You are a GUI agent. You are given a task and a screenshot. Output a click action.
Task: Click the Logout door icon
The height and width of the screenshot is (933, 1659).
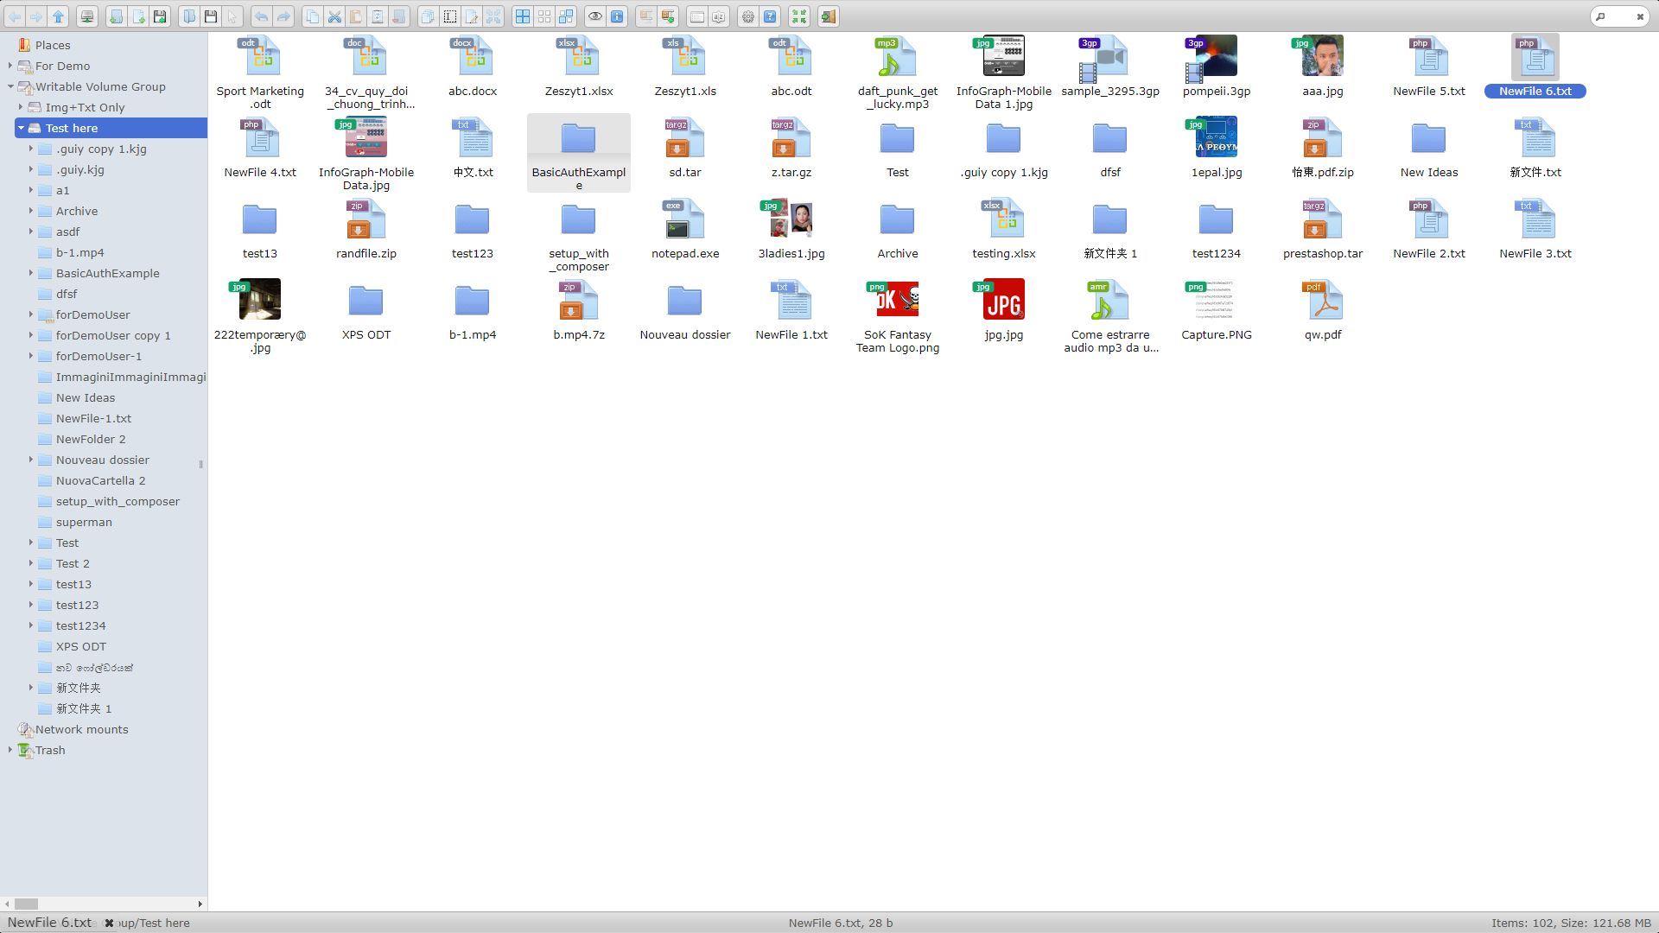pyautogui.click(x=829, y=16)
